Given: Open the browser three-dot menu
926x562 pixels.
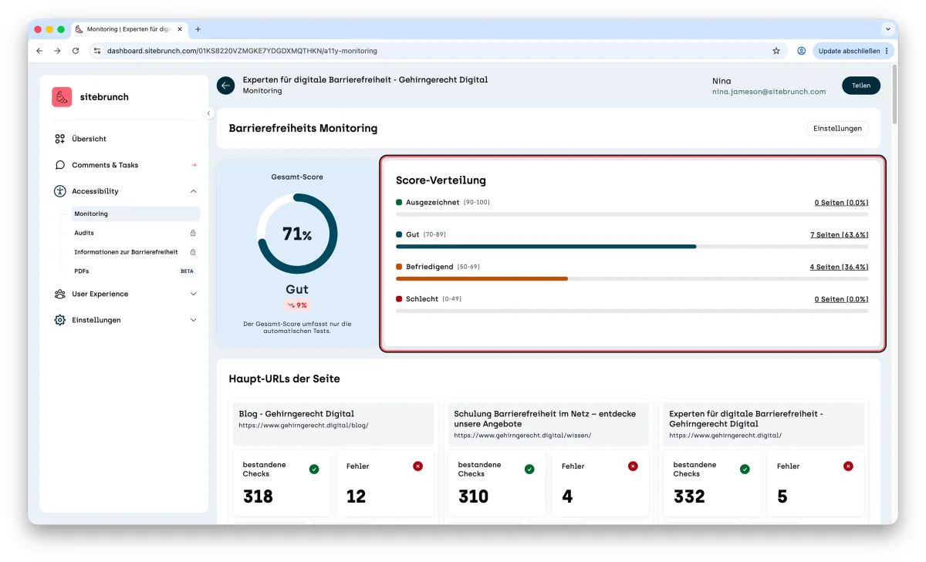Looking at the screenshot, I should (x=887, y=51).
